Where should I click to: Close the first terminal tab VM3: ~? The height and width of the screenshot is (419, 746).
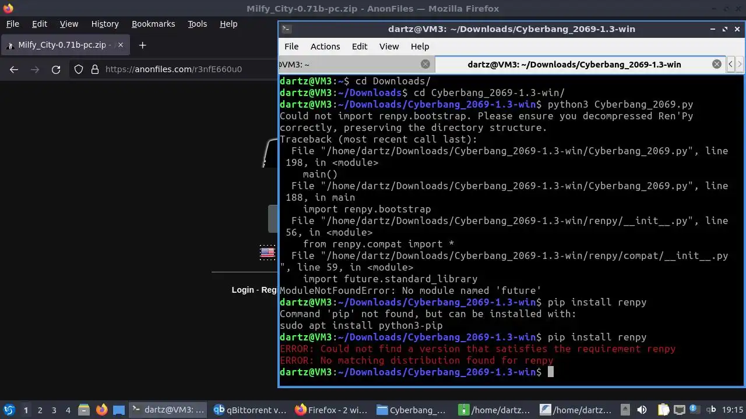[x=425, y=64]
